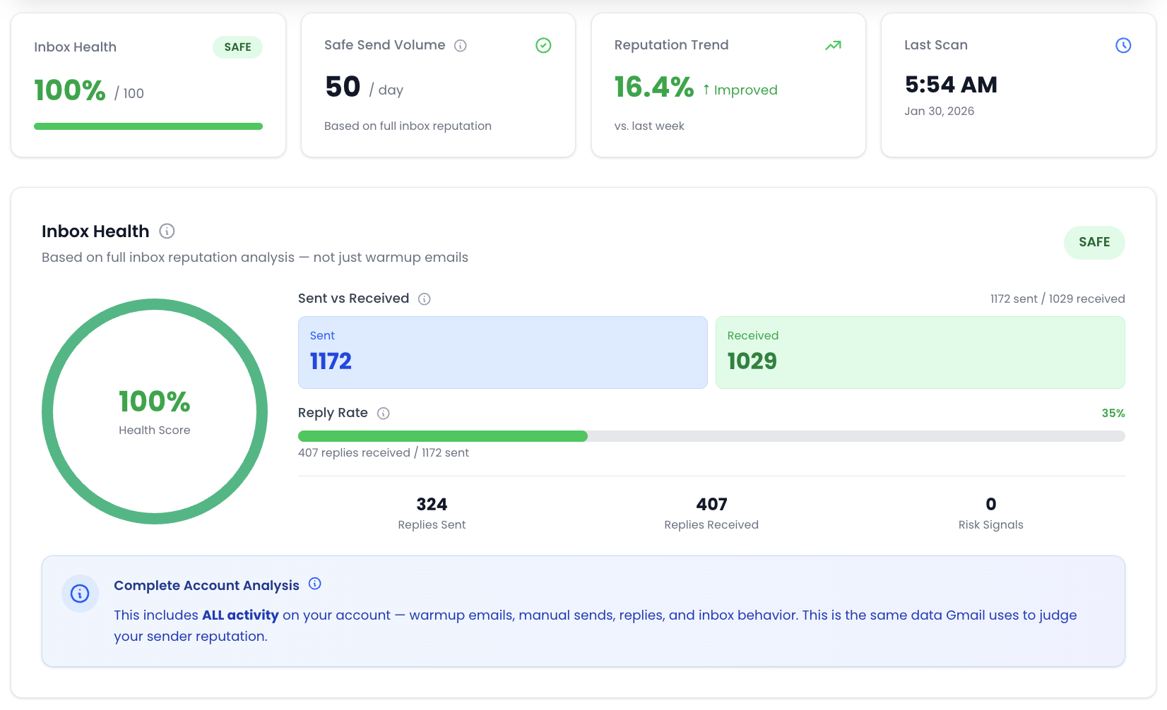Click the Safe Send Volume info icon
The image size is (1167, 710).
click(461, 46)
